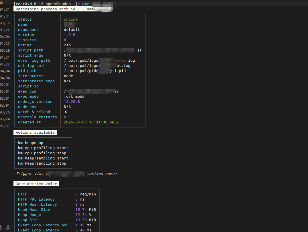Select the km:cpu:profiling:stop action
The image size is (308, 232).
(42, 153)
